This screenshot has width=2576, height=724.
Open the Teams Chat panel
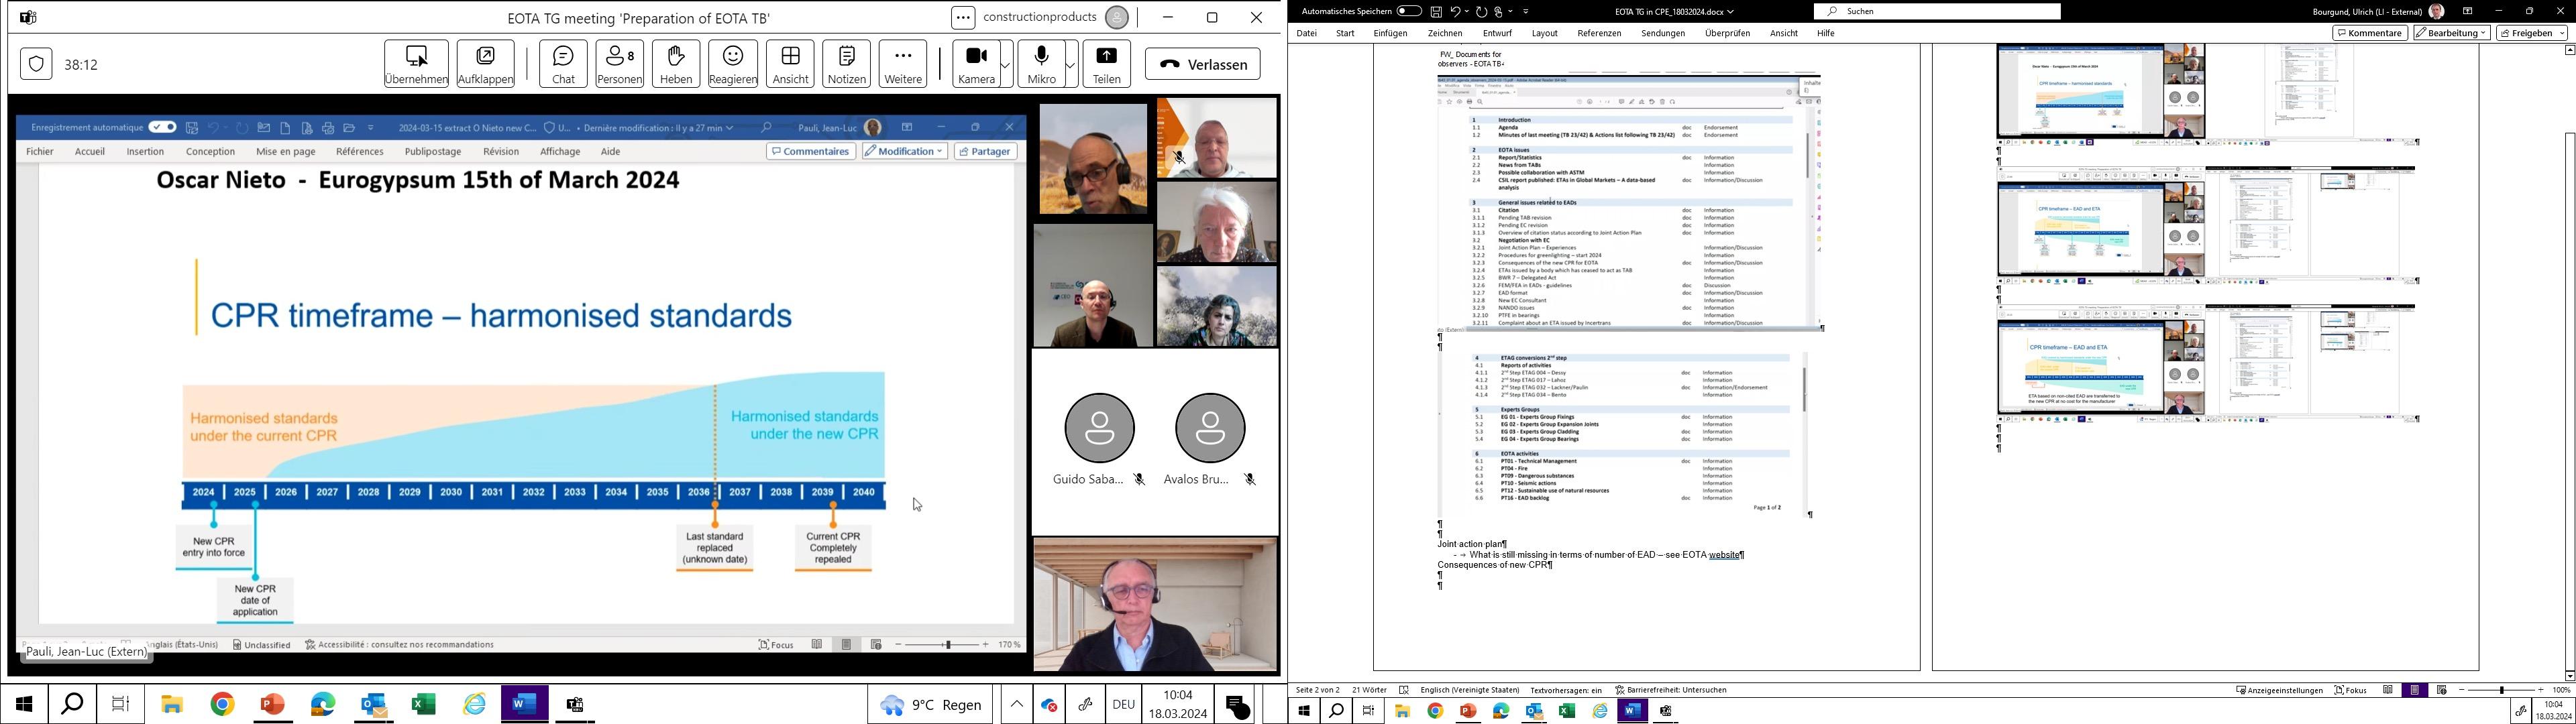(563, 64)
